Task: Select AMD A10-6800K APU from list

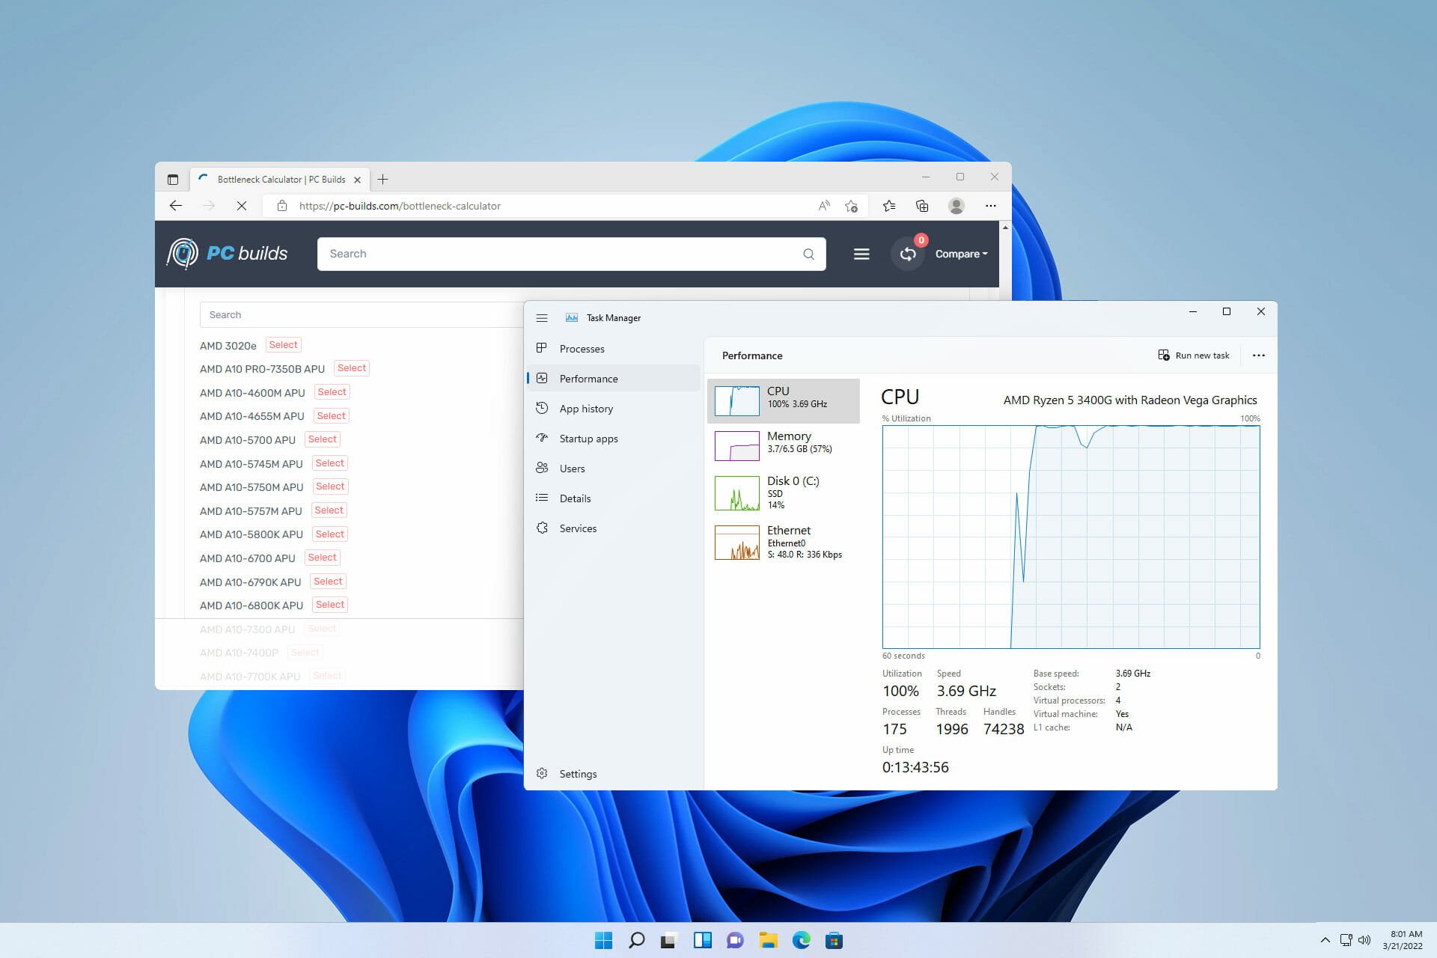Action: 329,604
